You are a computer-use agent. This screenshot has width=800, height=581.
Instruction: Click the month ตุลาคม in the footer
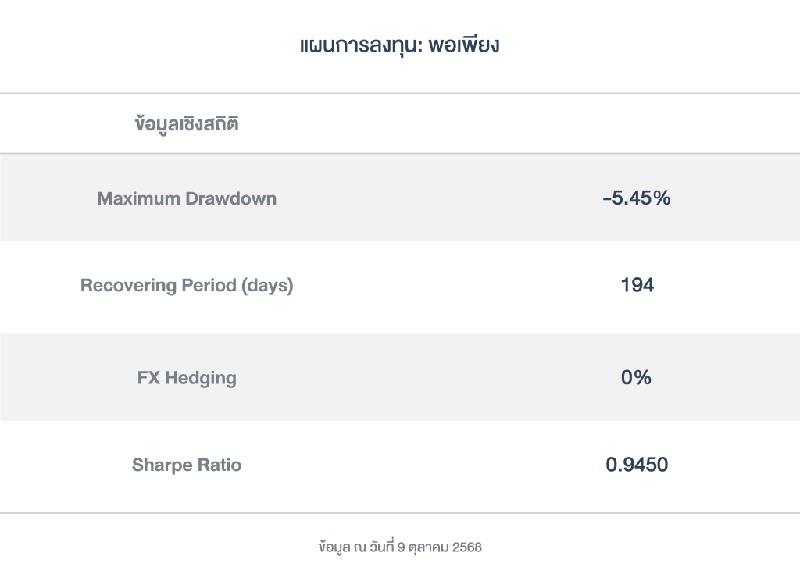coord(428,547)
